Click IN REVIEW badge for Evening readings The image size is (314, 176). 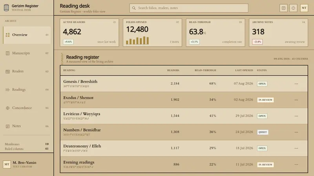pos(266,165)
